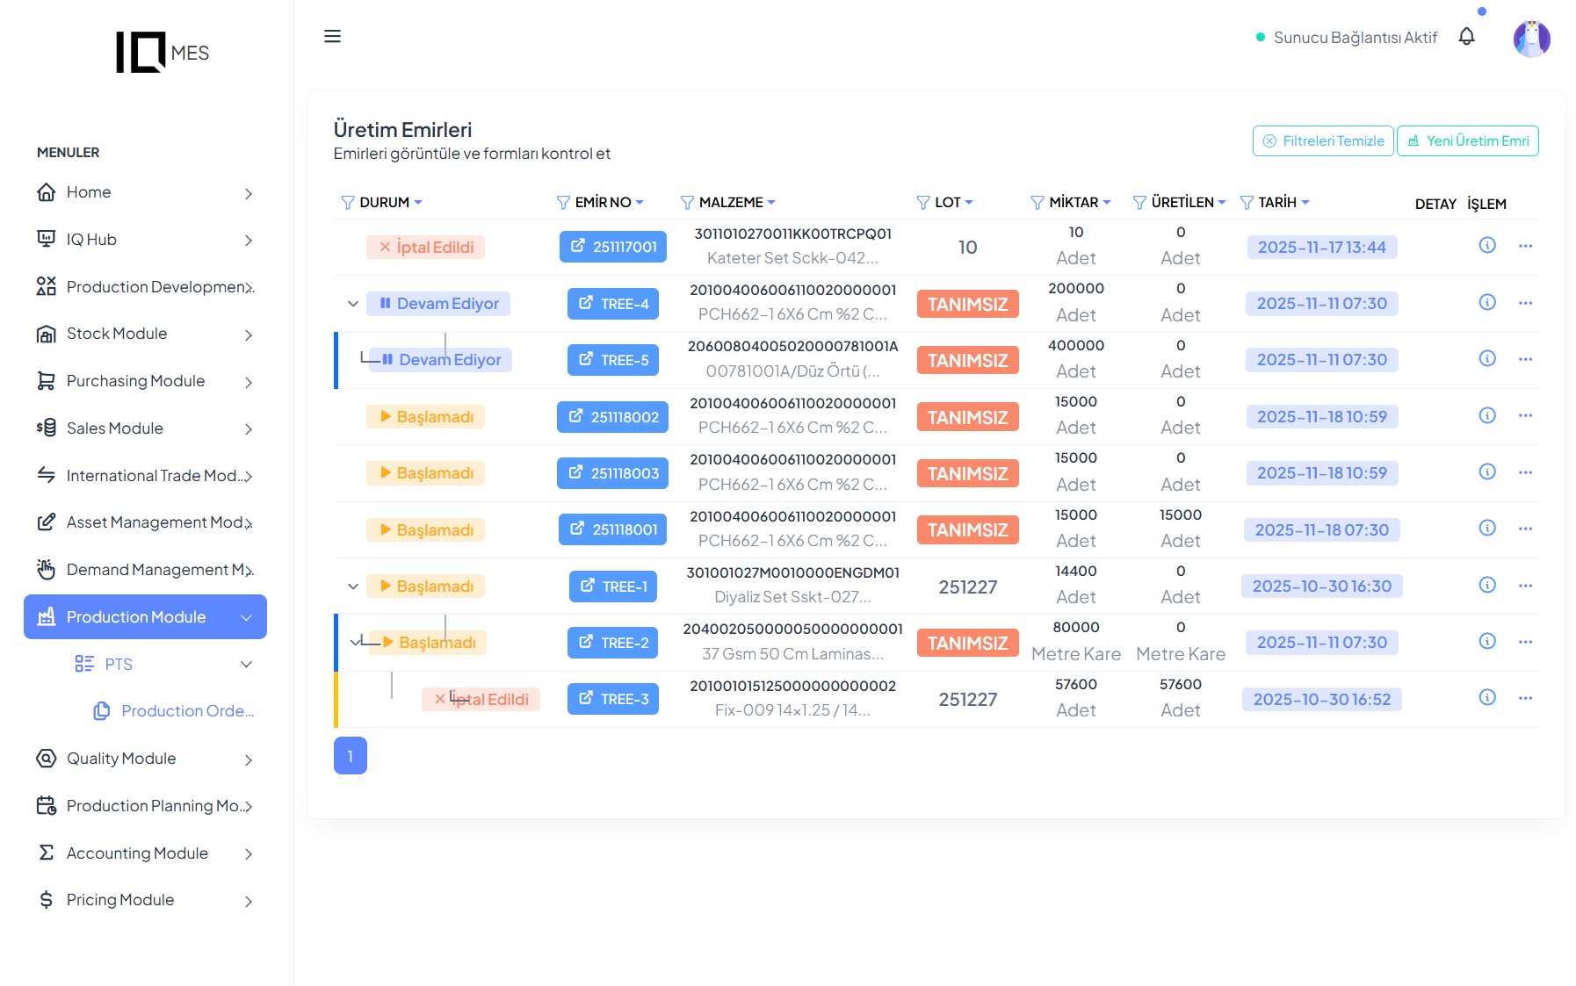This screenshot has width=1576, height=986.
Task: Collapse the TREE-4 row tree
Action: click(353, 304)
